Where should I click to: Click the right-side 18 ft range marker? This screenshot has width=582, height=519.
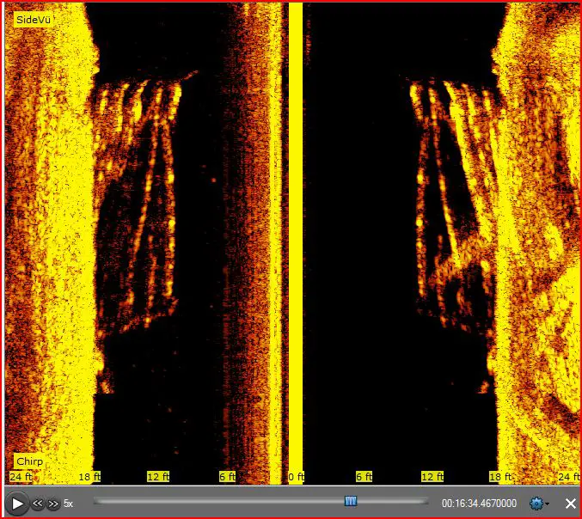[x=500, y=476]
